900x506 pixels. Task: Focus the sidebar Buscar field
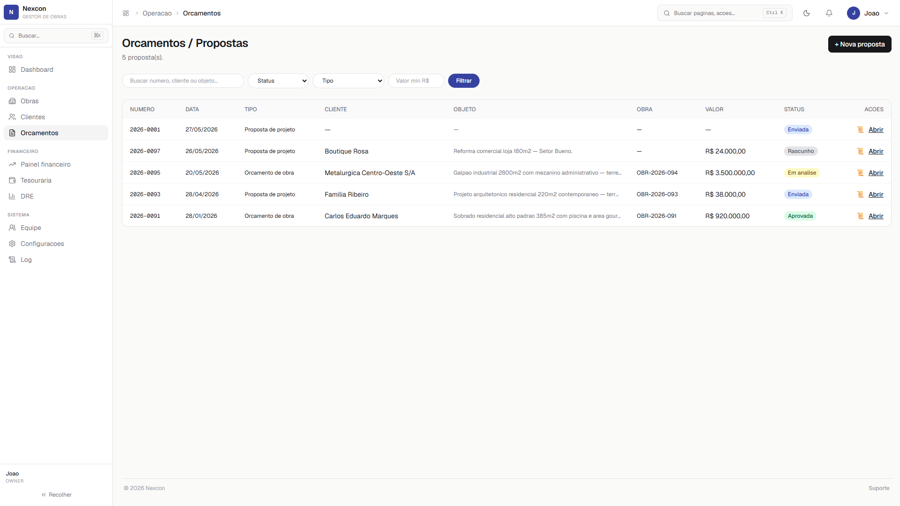tap(56, 36)
